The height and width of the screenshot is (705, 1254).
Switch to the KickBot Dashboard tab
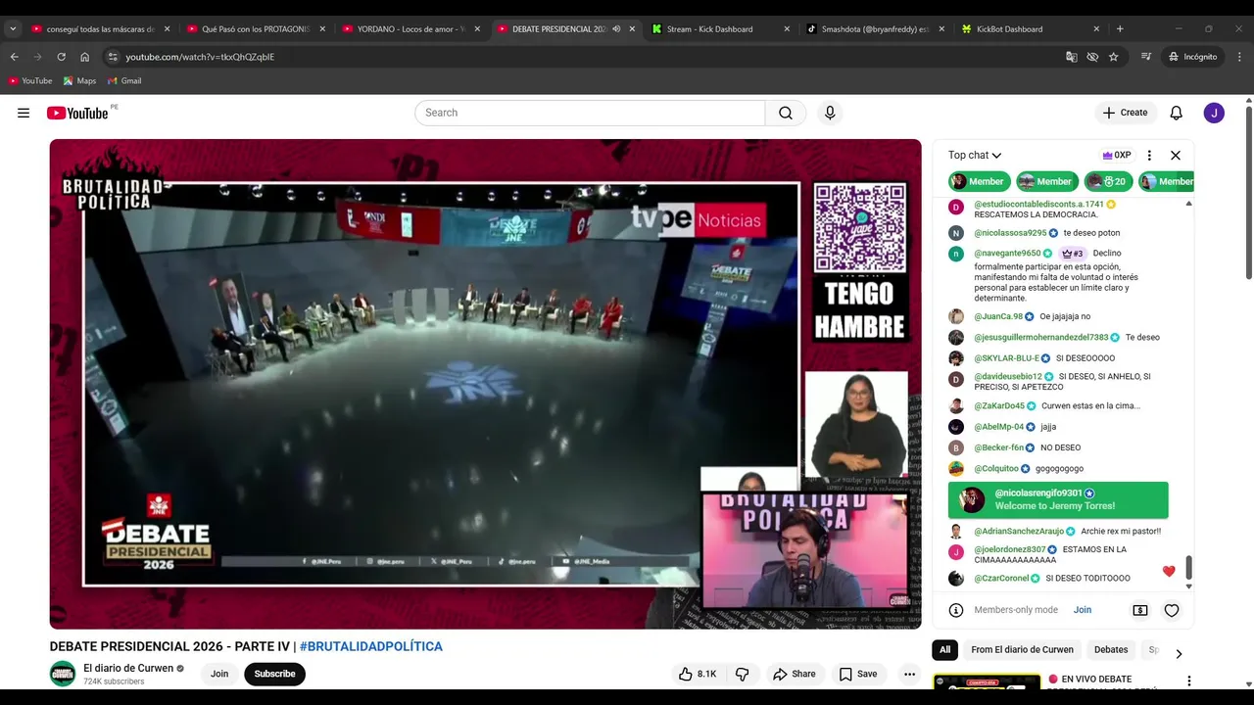[x=1031, y=28]
